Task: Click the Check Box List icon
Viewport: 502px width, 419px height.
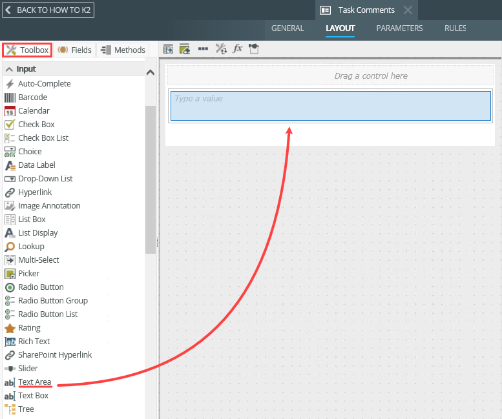Action: coord(10,138)
